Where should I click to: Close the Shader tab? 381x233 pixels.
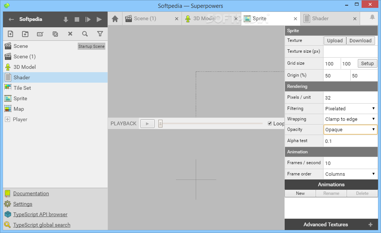(x=355, y=19)
